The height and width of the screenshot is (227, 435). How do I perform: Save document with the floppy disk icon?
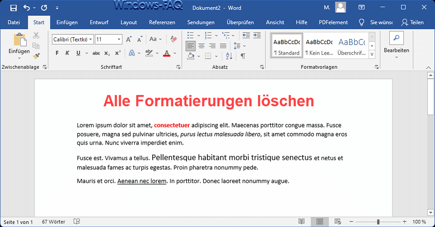coord(13,8)
